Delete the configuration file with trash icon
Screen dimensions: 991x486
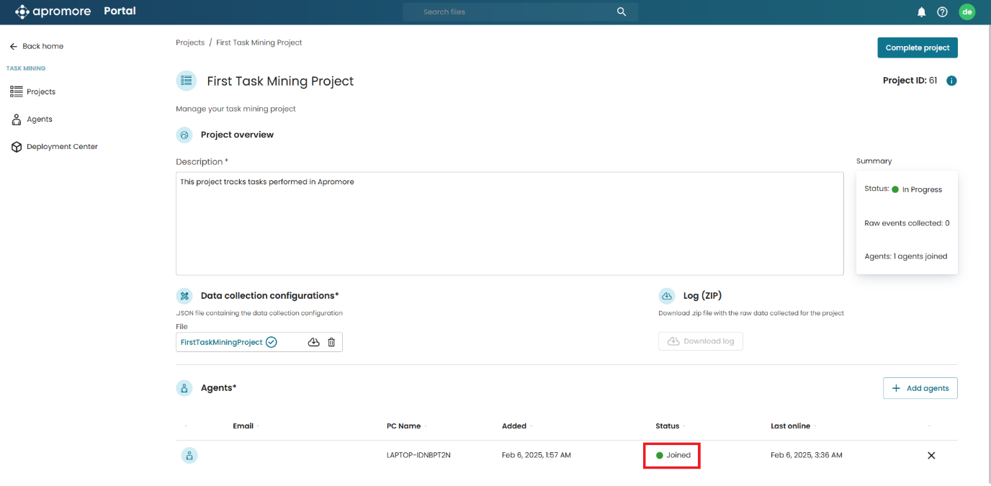click(x=331, y=342)
